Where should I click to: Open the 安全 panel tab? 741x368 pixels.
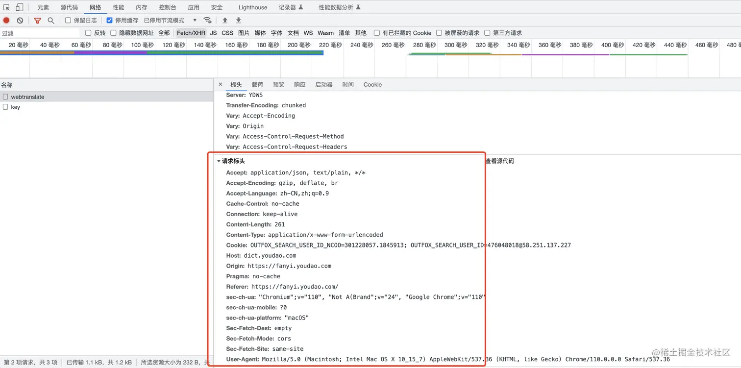[217, 7]
